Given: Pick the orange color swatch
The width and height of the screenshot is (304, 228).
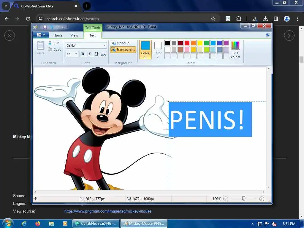Looking at the screenshot, I should 194,43.
